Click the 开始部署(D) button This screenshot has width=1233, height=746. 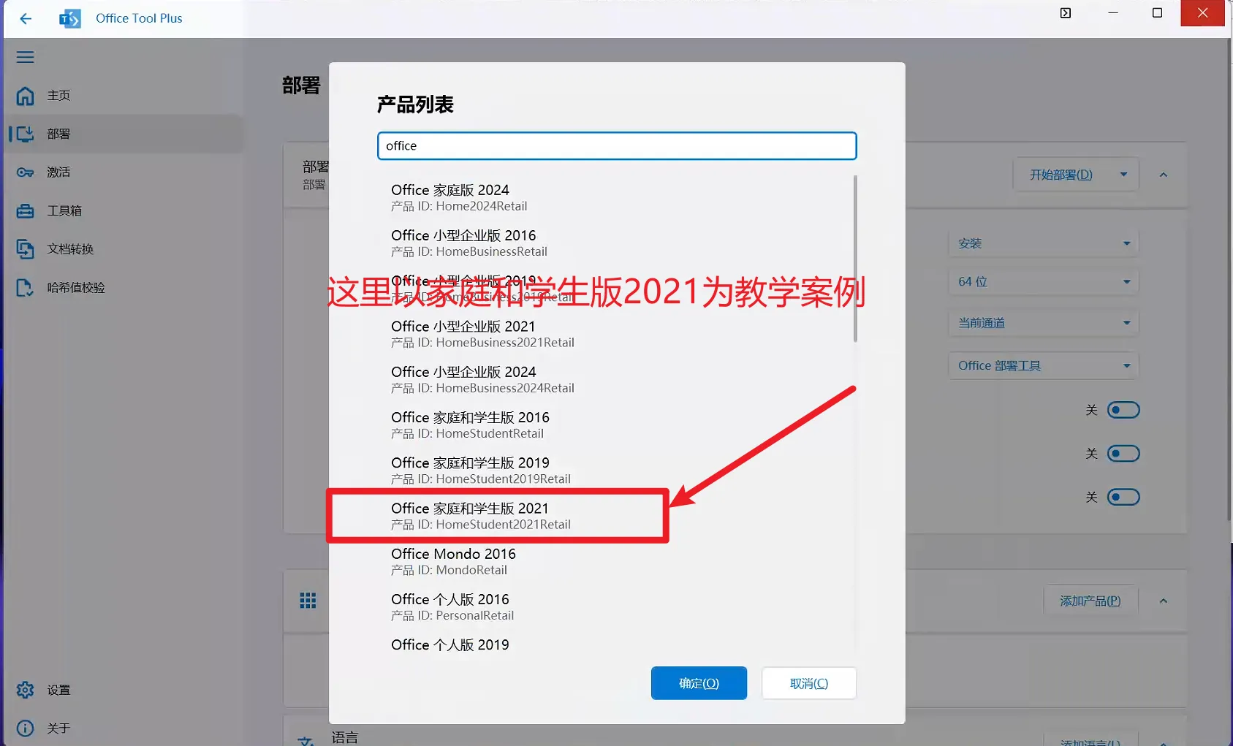(1061, 175)
